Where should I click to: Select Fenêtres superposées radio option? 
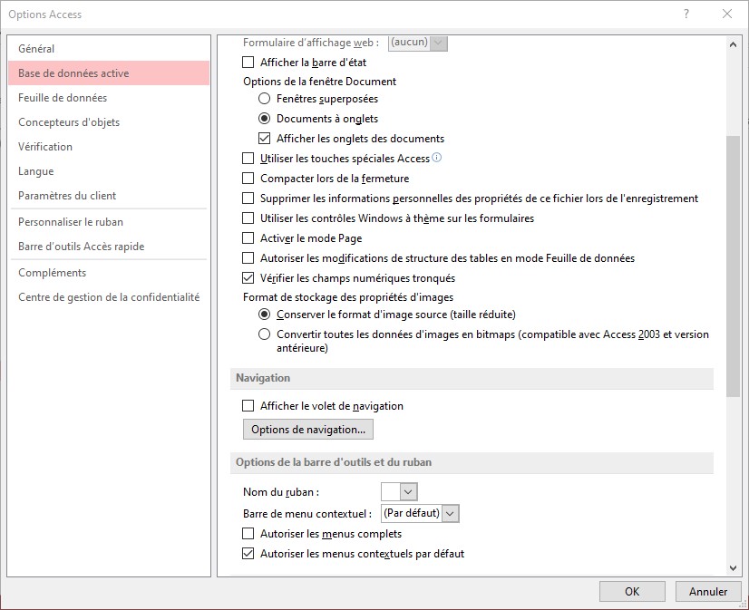point(265,99)
